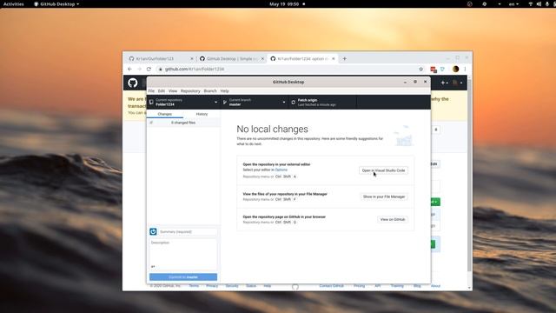Image resolution: width=556 pixels, height=313 pixels.
Task: Click the Summary (required) input field
Action: click(188, 232)
